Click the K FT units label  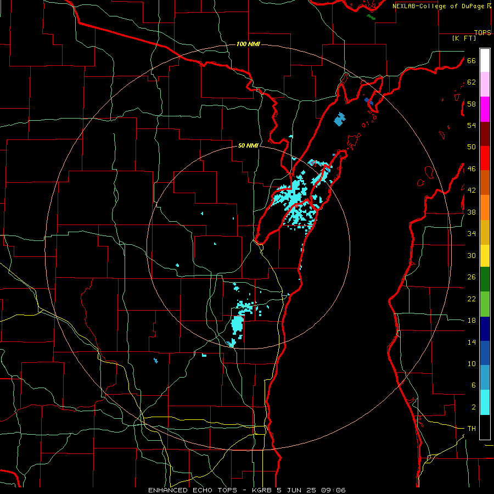[464, 38]
